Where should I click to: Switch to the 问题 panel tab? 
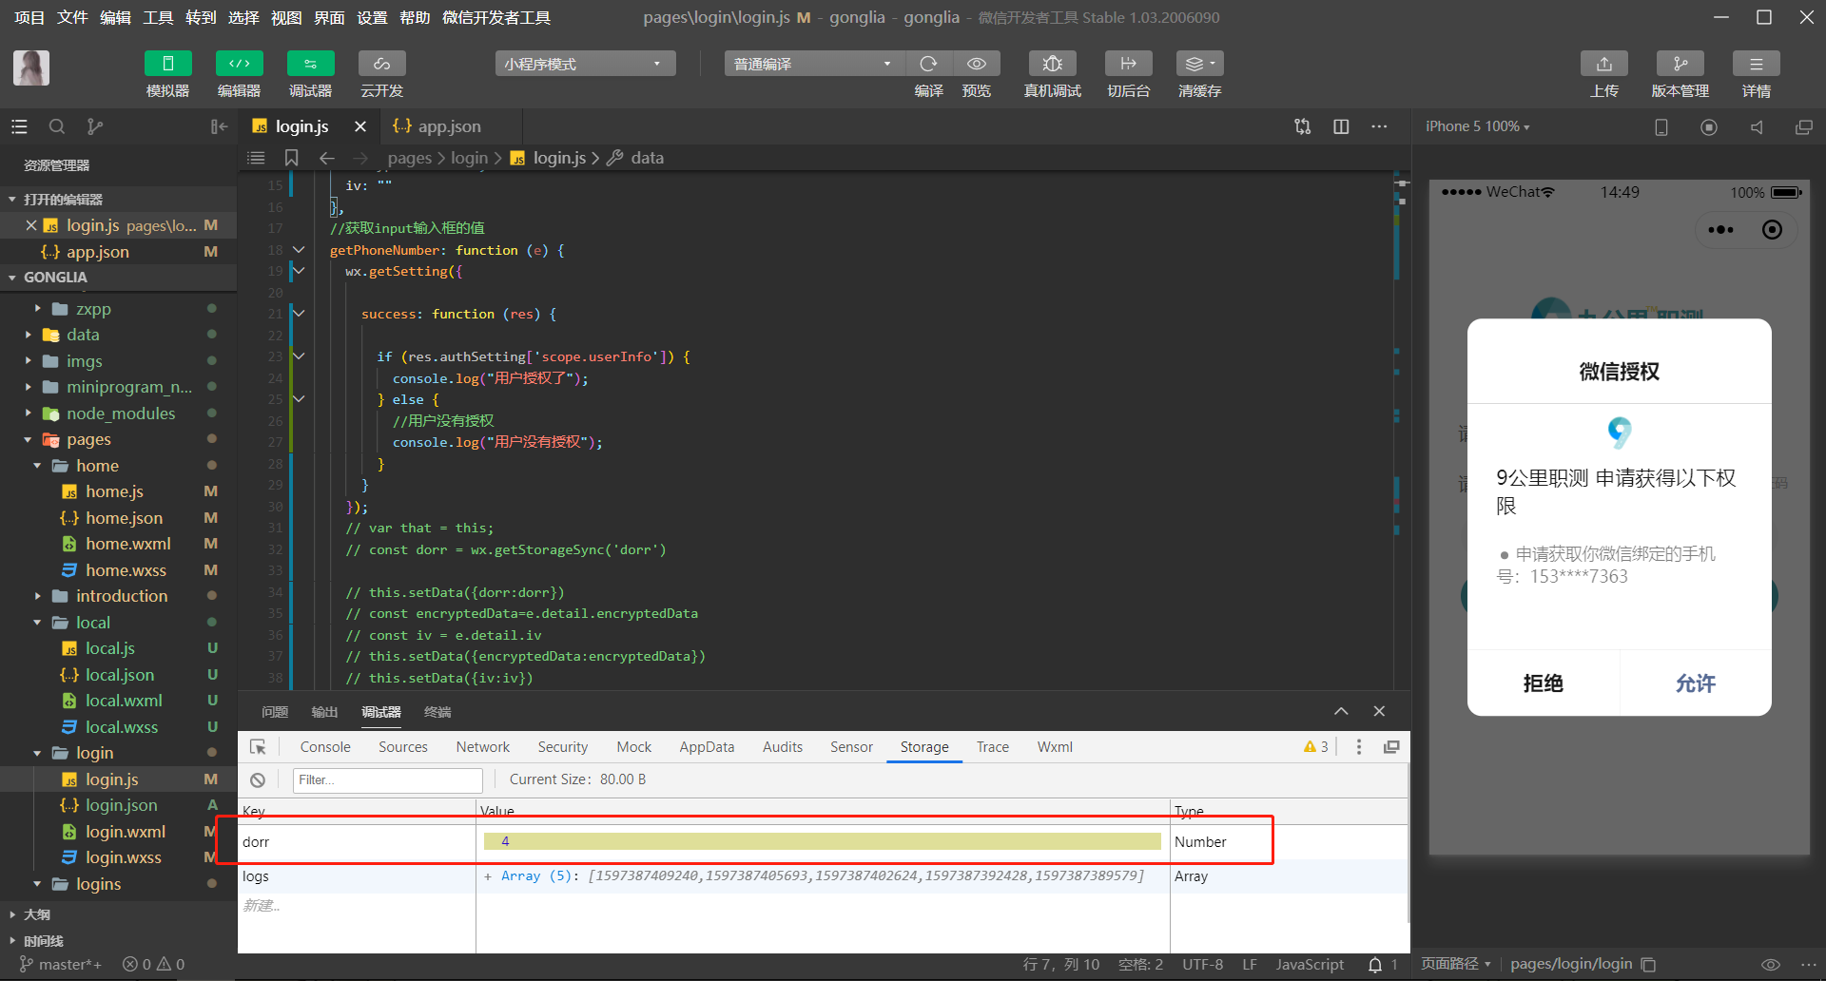pyautogui.click(x=275, y=712)
